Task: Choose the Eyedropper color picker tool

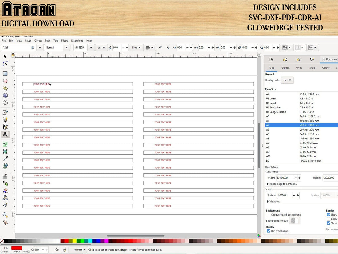Action: point(5,158)
